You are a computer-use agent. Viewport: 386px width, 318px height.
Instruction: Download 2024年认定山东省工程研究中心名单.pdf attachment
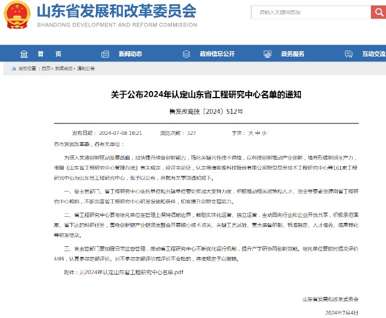tap(134, 272)
